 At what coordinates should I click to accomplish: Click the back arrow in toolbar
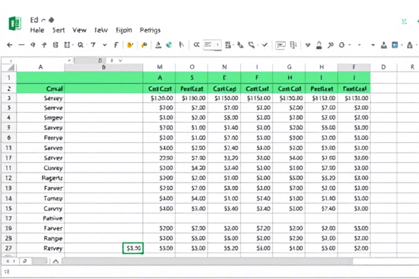[9, 45]
